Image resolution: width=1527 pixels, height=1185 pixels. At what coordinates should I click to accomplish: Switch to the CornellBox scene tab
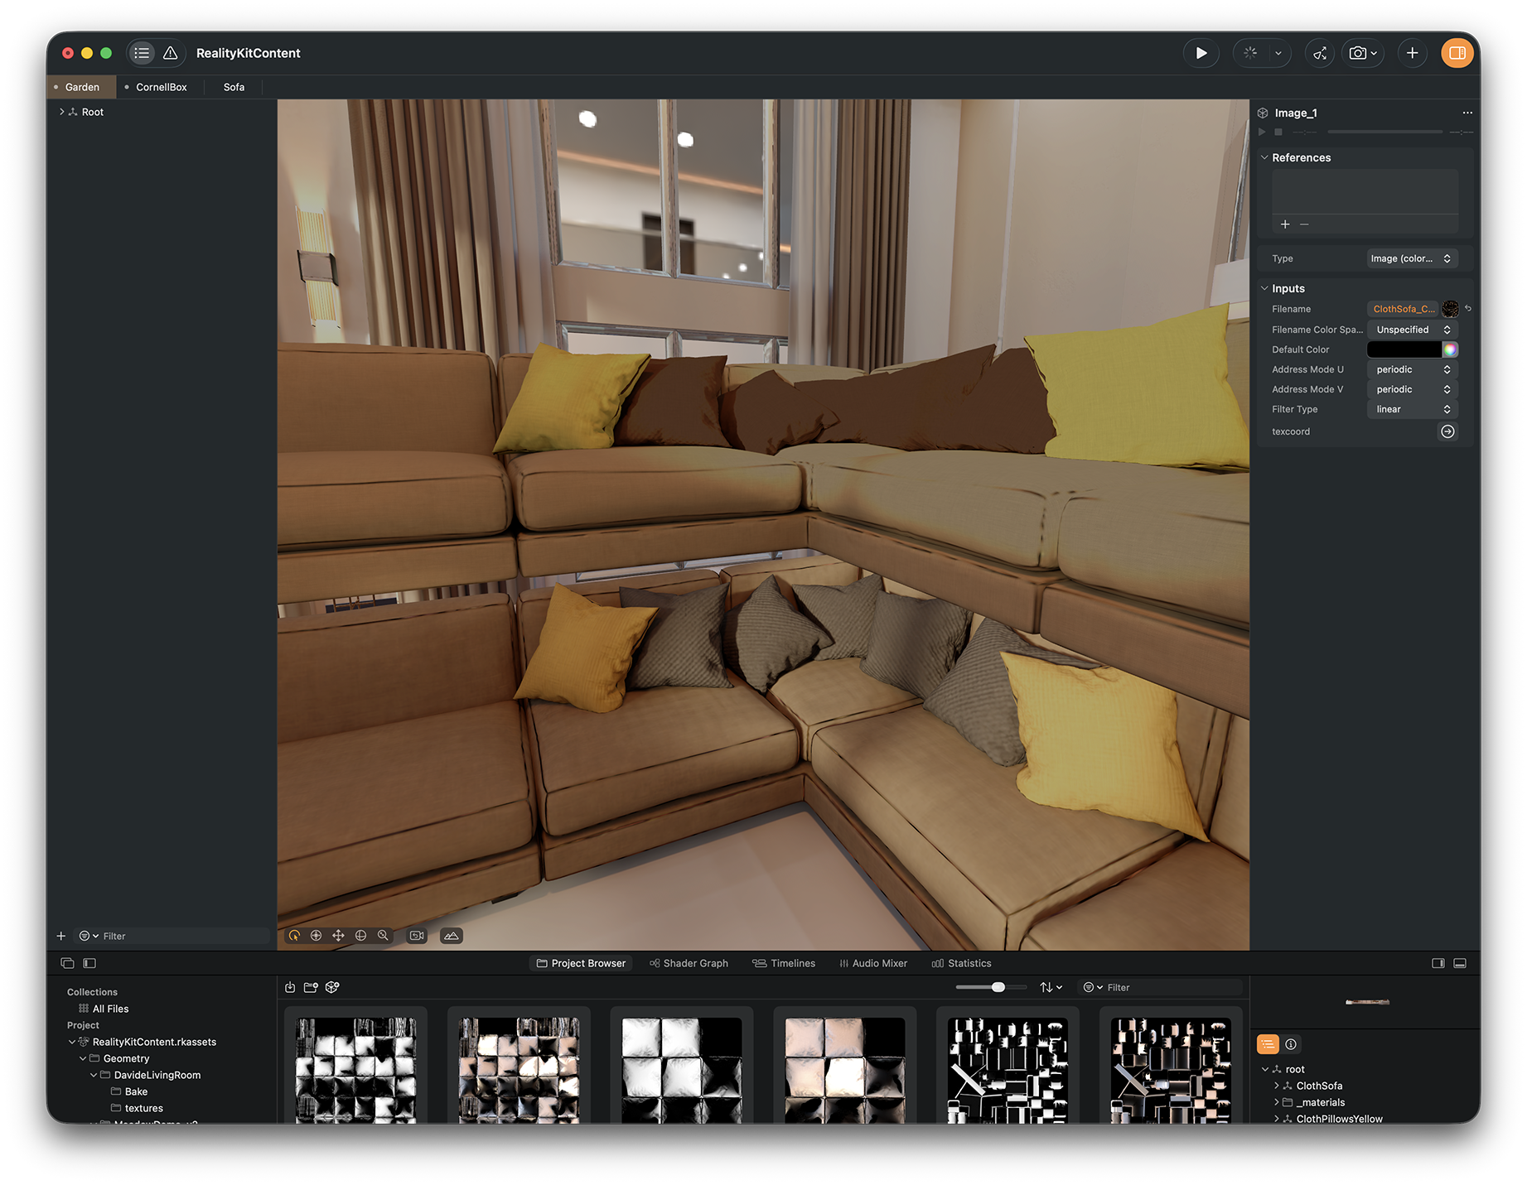coord(161,87)
